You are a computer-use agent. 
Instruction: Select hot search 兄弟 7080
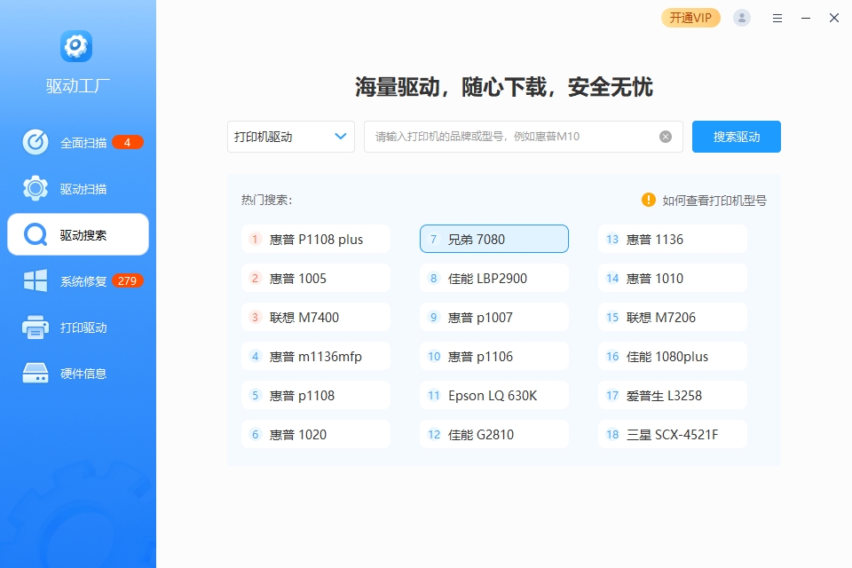pyautogui.click(x=493, y=240)
